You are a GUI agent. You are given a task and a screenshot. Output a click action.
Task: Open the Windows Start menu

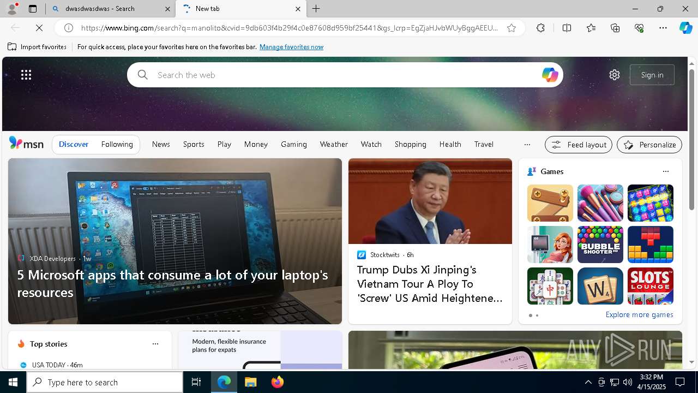pyautogui.click(x=13, y=382)
